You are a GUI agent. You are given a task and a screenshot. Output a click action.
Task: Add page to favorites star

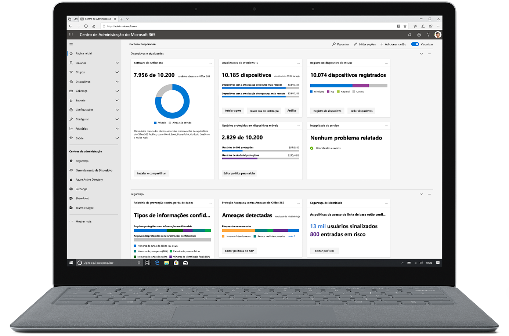tap(405, 26)
